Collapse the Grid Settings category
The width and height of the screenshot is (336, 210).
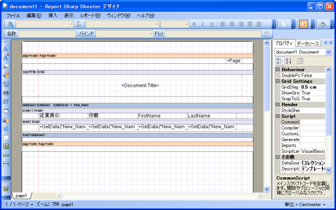[x=278, y=81]
